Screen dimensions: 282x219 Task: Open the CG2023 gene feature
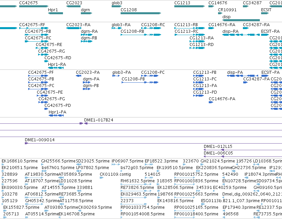(x=73, y=6)
